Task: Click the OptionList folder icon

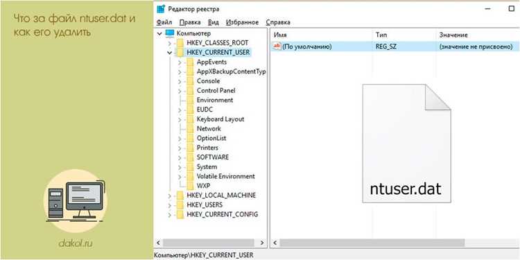Action: (190, 138)
